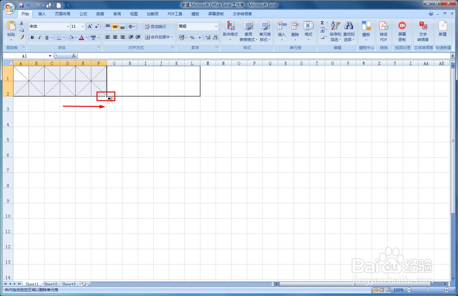Screen dimensions: 458x296
Task: Click the Comma Style button
Action: pos(199,37)
